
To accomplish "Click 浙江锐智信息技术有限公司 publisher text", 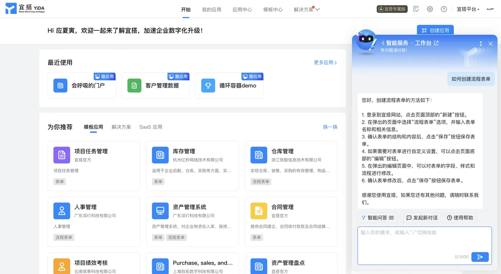I will (296, 160).
